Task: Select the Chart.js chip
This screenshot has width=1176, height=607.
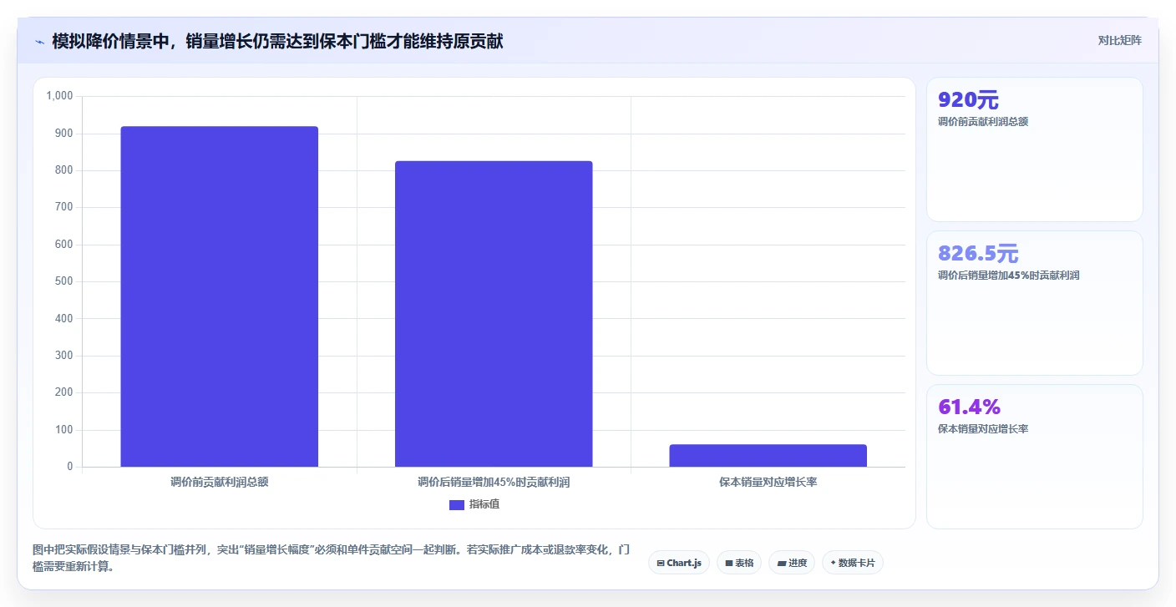Action: (x=679, y=563)
